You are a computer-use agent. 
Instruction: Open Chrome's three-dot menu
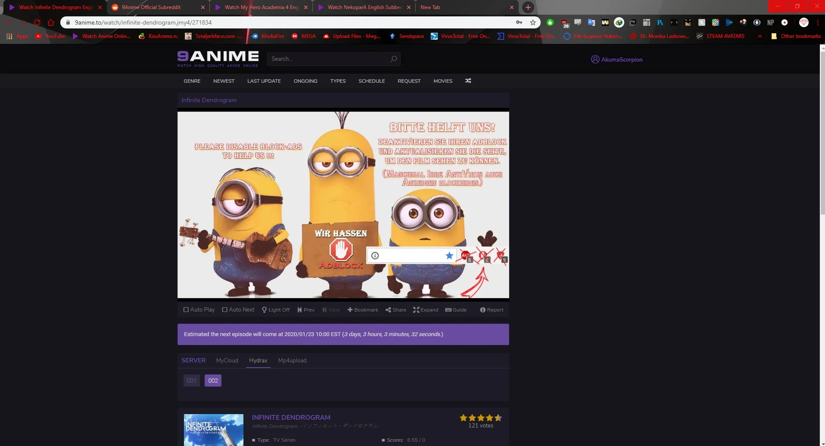click(x=817, y=22)
